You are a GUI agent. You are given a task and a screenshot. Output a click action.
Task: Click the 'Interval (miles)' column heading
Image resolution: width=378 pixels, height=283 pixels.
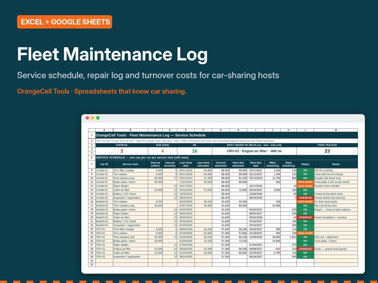point(155,164)
